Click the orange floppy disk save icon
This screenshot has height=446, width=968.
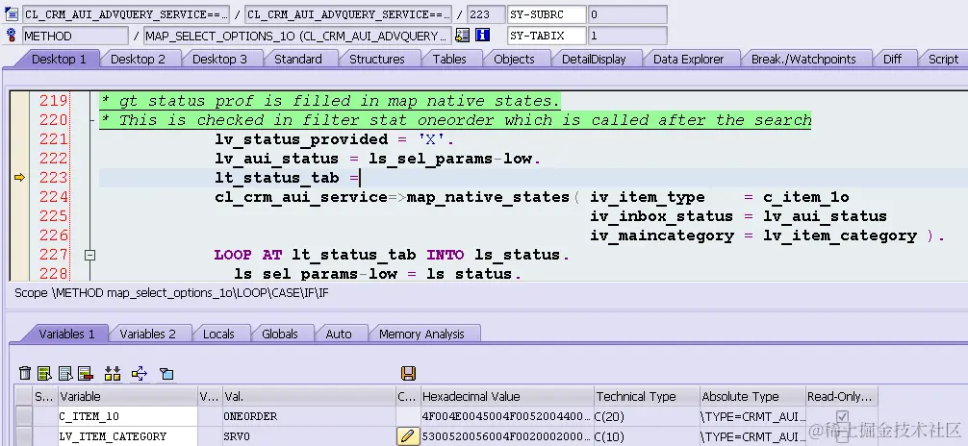(408, 373)
